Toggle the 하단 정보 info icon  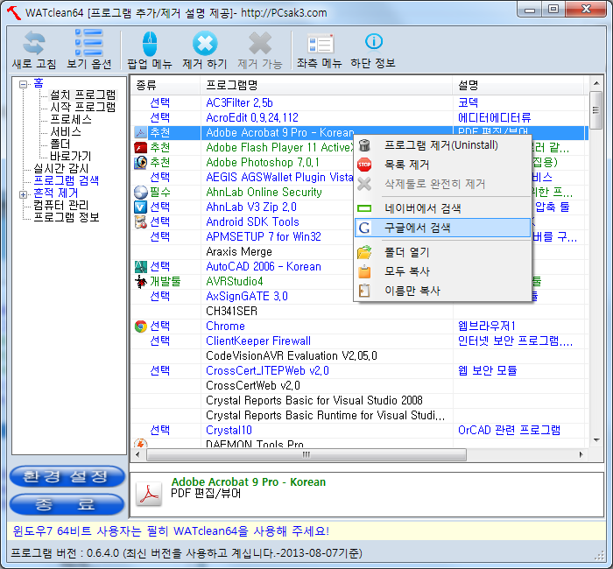click(373, 41)
